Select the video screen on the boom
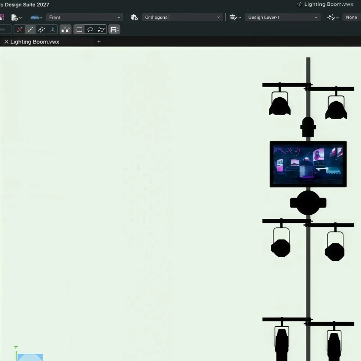The image size is (361, 361). click(308, 164)
